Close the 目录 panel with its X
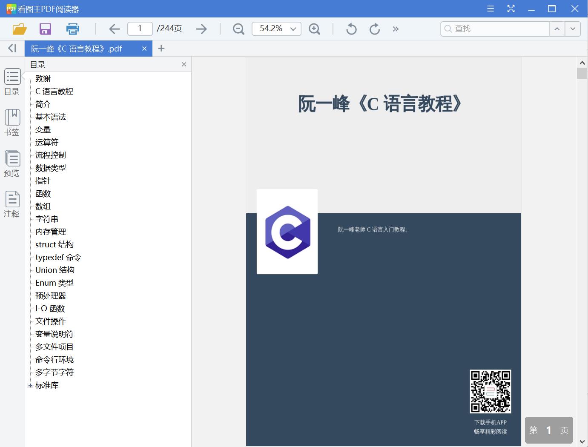 184,64
